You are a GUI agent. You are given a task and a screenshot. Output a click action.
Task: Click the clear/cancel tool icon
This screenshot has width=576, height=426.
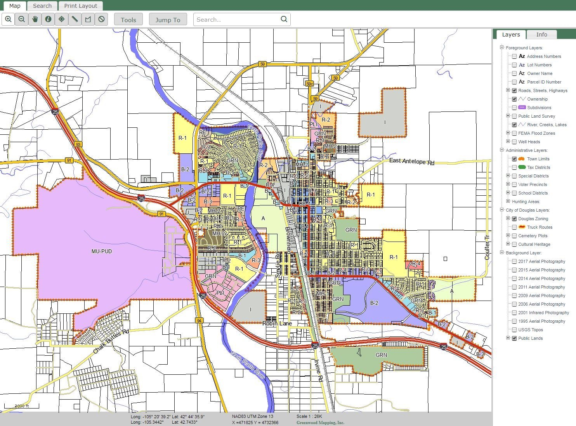coord(101,19)
